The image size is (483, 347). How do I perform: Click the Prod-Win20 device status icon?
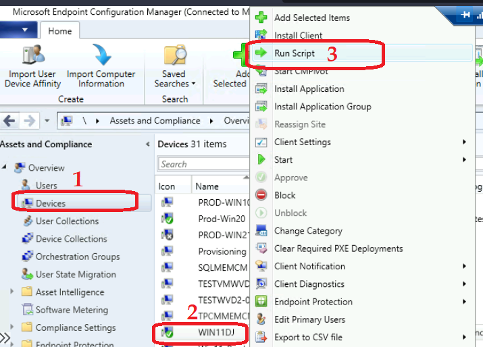click(168, 219)
